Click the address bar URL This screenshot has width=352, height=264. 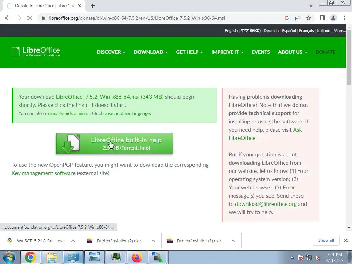tap(137, 18)
